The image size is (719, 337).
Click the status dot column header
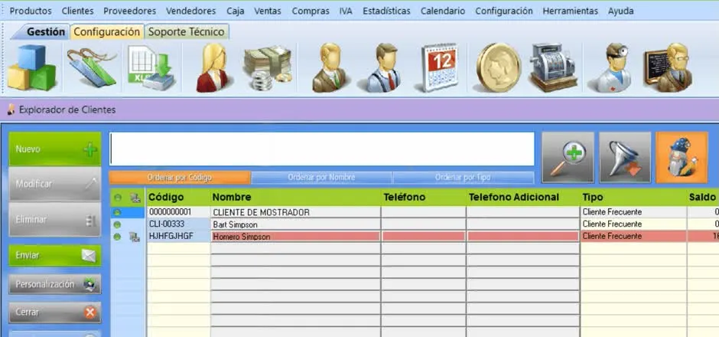pos(117,198)
